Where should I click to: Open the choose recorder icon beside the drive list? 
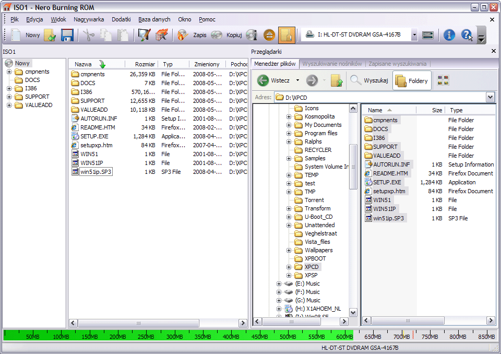428,35
